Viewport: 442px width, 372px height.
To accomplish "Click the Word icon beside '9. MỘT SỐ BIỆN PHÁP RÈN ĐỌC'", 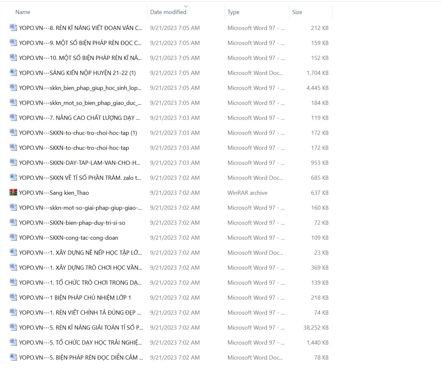I will tap(13, 43).
